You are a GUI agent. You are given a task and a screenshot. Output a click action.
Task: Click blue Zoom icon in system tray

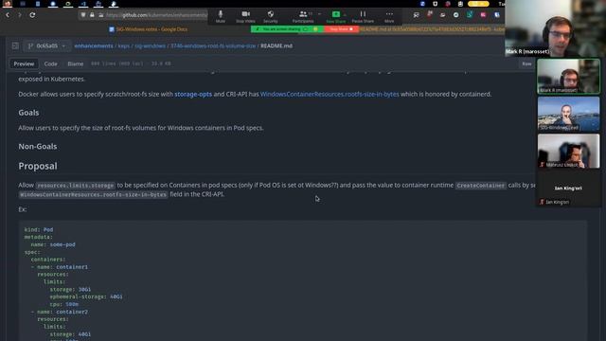[x=422, y=4]
